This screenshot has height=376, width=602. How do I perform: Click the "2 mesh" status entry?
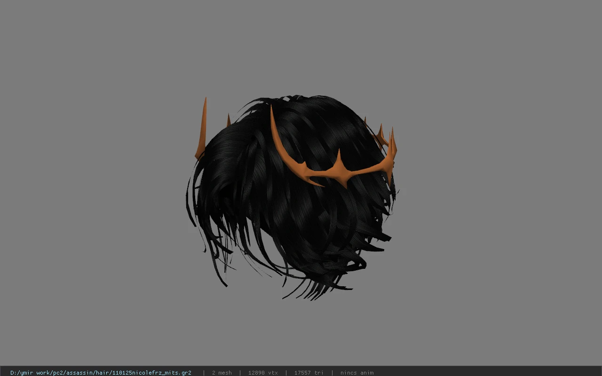point(222,373)
